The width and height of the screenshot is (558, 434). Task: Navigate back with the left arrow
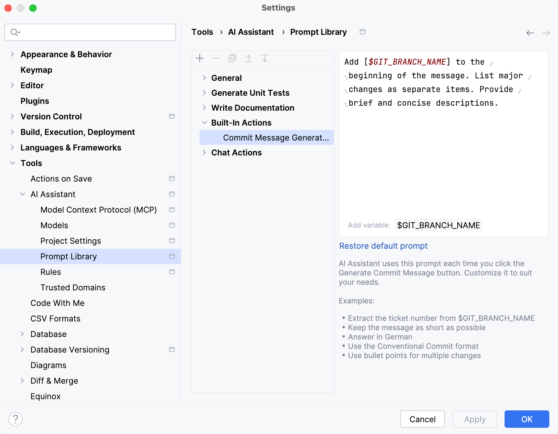pyautogui.click(x=530, y=33)
